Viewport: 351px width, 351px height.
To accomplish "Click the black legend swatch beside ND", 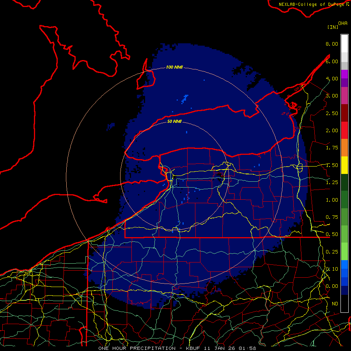I will point(344,303).
